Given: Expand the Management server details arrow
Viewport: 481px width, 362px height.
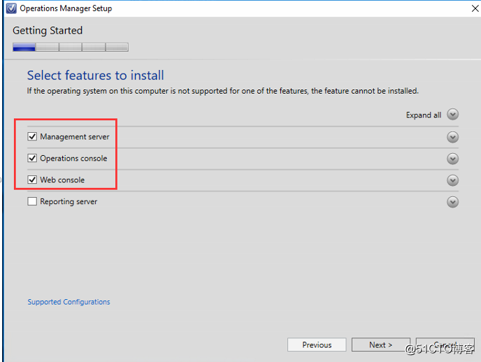Looking at the screenshot, I should [x=452, y=137].
